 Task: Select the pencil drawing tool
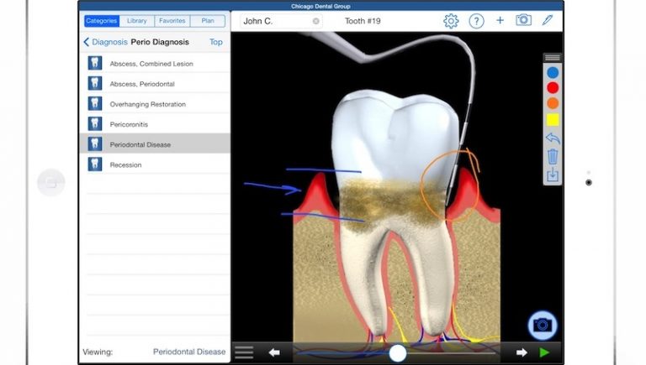[x=548, y=20]
